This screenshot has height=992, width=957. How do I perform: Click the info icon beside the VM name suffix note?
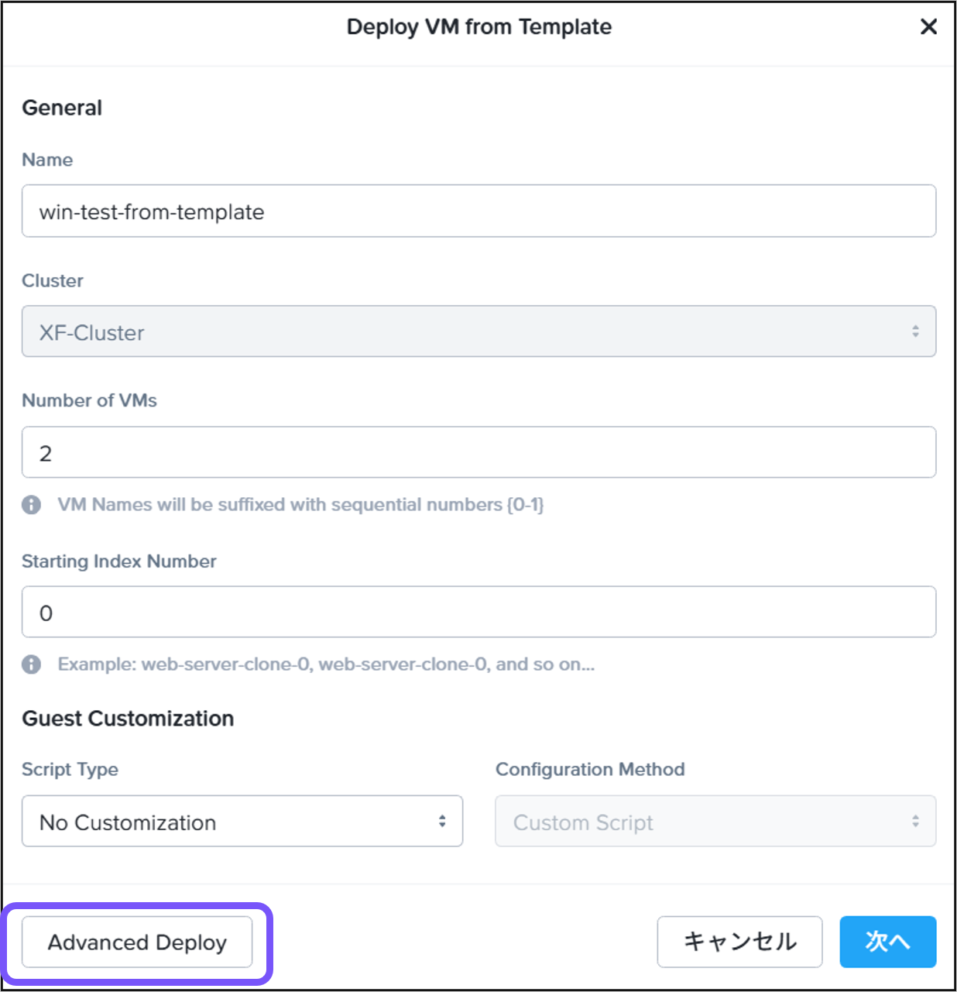point(31,504)
